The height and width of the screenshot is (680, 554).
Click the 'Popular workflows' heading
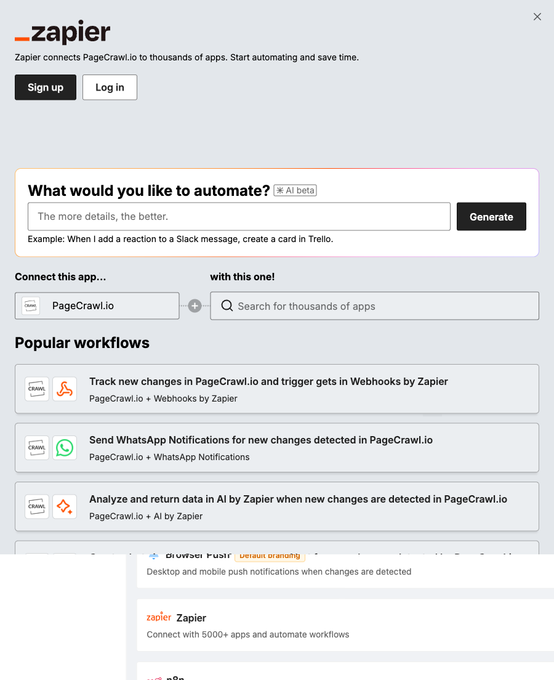click(82, 342)
